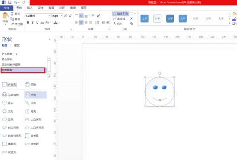Apply the first blue shape style swatch
The image size is (237, 160).
tap(144, 18)
